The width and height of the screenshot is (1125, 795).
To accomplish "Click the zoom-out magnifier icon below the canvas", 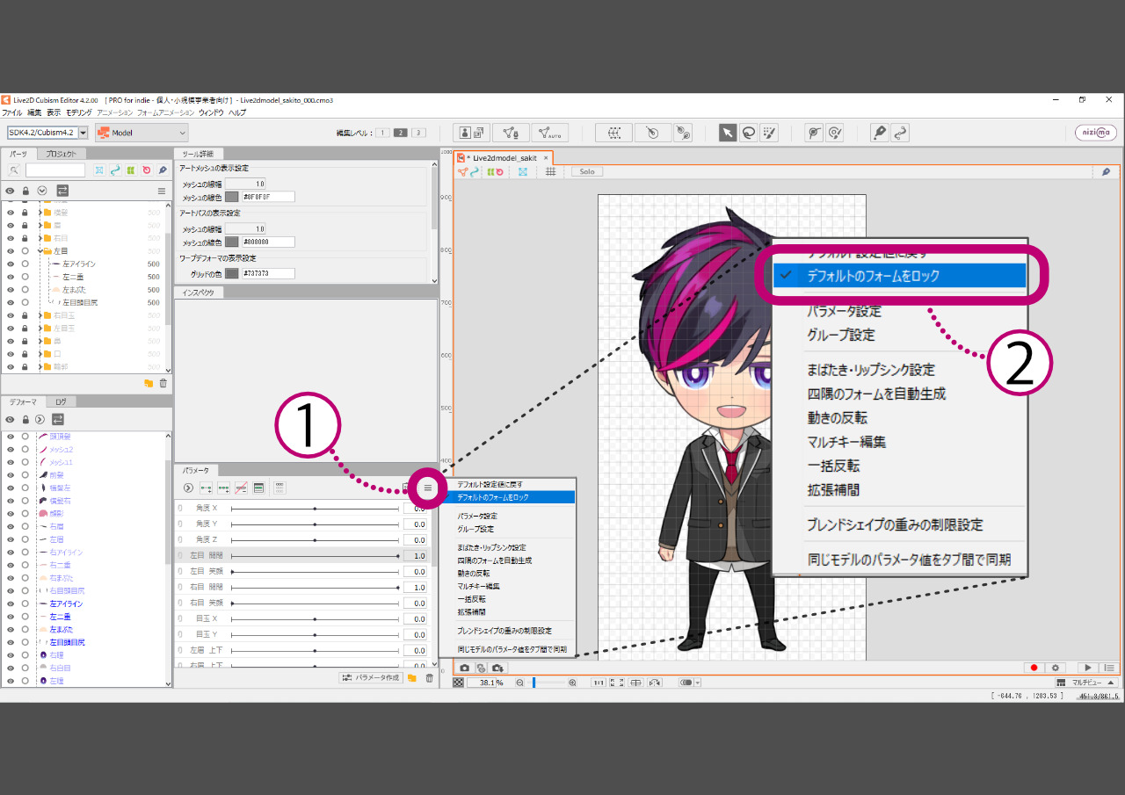I will 519,683.
